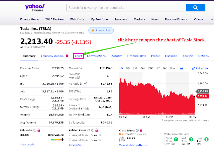Click the star icon in watchlist button

pyautogui.click(x=93, y=30)
